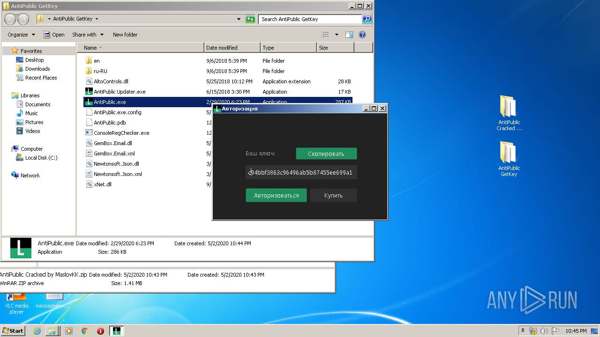Select Newtonsoft.Json.dll file
This screenshot has width=600, height=337.
[x=116, y=164]
